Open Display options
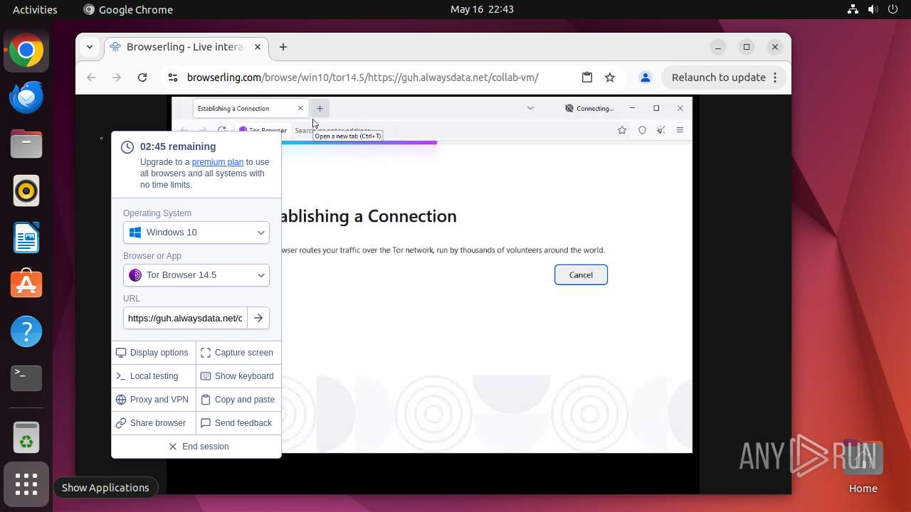Viewport: 911px width, 512px height. click(153, 353)
